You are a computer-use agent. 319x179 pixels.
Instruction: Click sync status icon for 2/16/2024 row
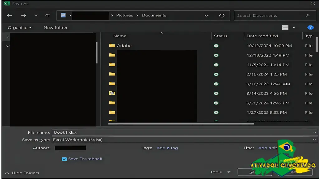(216, 74)
